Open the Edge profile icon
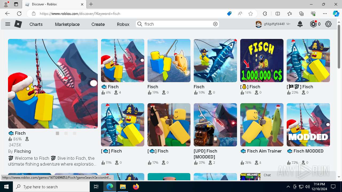 [6, 4]
